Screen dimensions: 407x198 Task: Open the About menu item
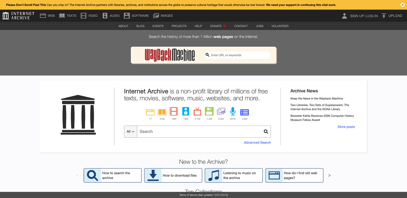point(123,26)
